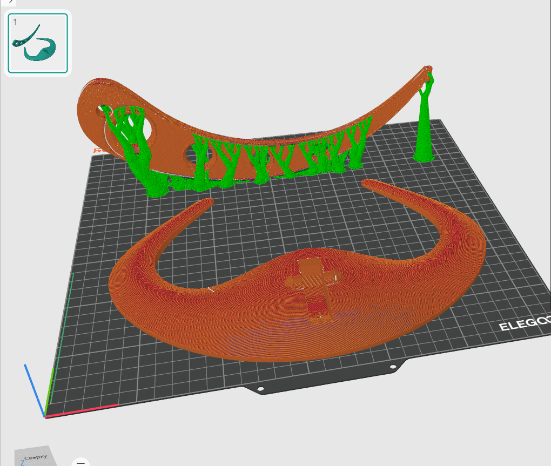Viewport: 551px width, 466px height.
Task: Click the right pointed tip of the crescent model
Action: [x=368, y=183]
